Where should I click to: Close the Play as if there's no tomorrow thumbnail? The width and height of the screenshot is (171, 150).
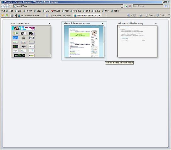(x=102, y=23)
